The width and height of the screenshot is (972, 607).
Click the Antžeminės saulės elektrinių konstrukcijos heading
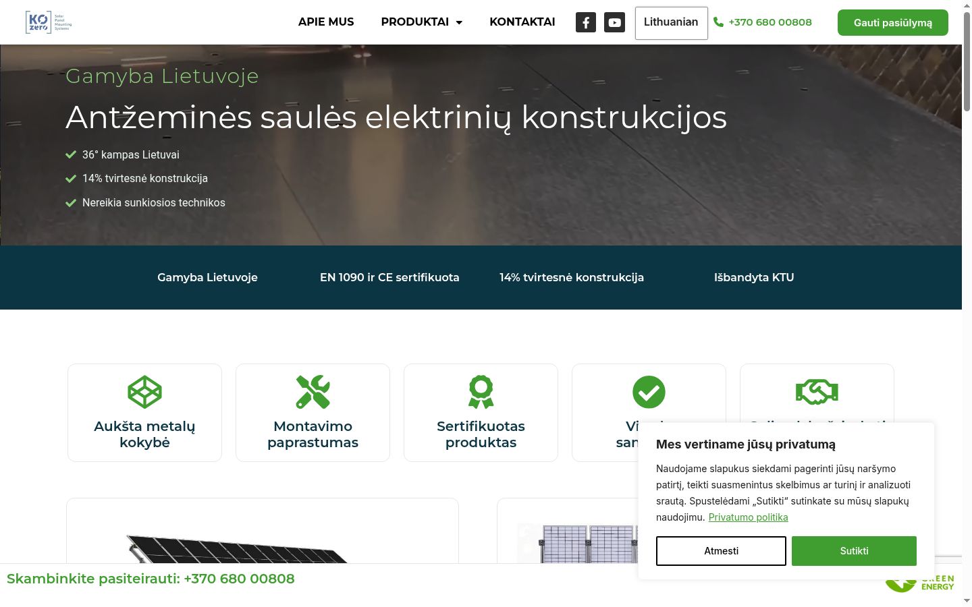(396, 117)
